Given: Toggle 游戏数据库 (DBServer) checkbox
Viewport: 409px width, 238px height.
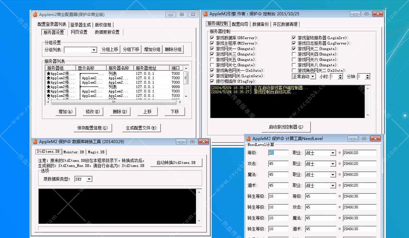Looking at the screenshot, I should tap(213, 38).
